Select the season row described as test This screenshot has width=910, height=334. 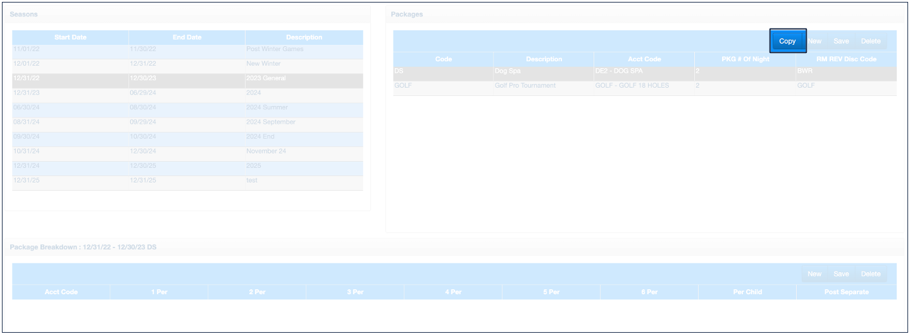187,181
